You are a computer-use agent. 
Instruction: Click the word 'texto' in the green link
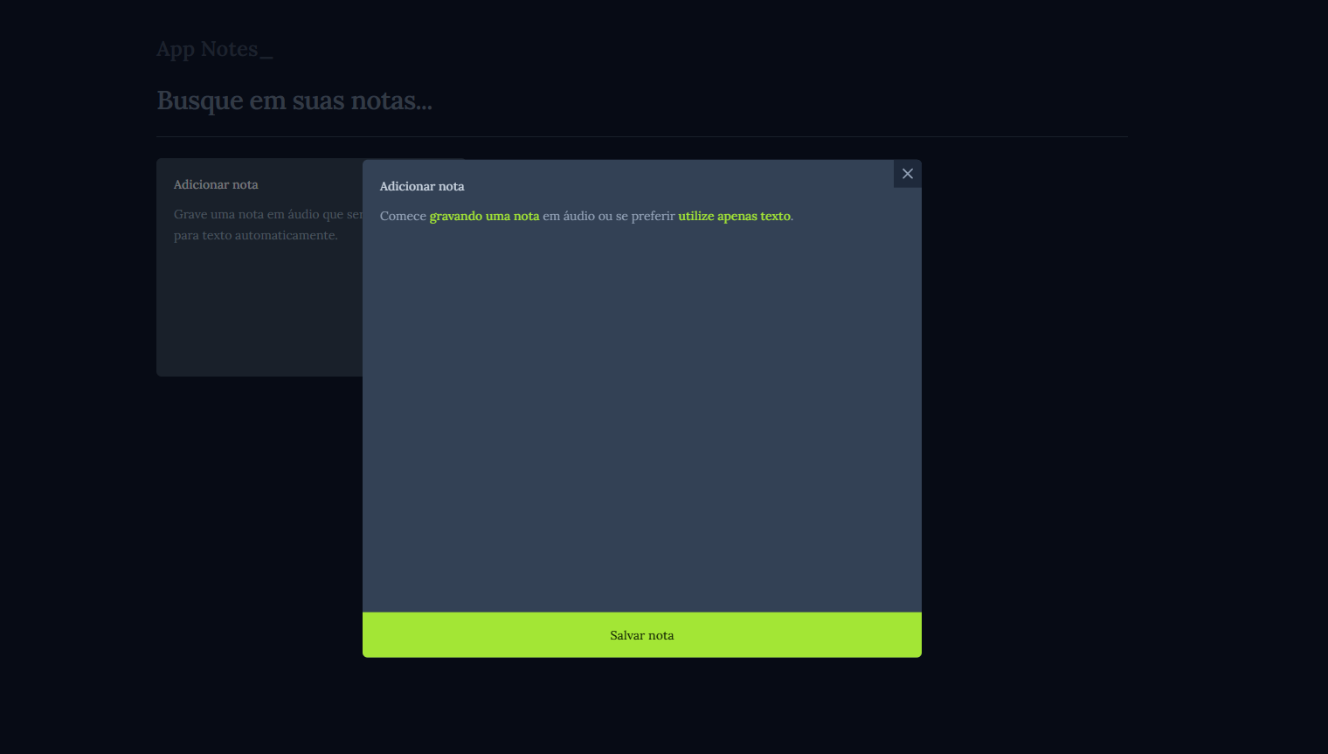click(775, 216)
